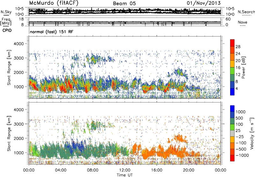
Task: Click the 28 label on Power colorbar
Action: 238,47
